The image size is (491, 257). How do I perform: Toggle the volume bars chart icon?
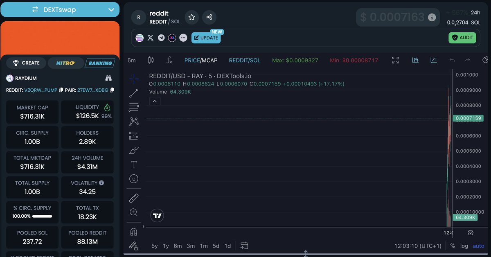434,60
